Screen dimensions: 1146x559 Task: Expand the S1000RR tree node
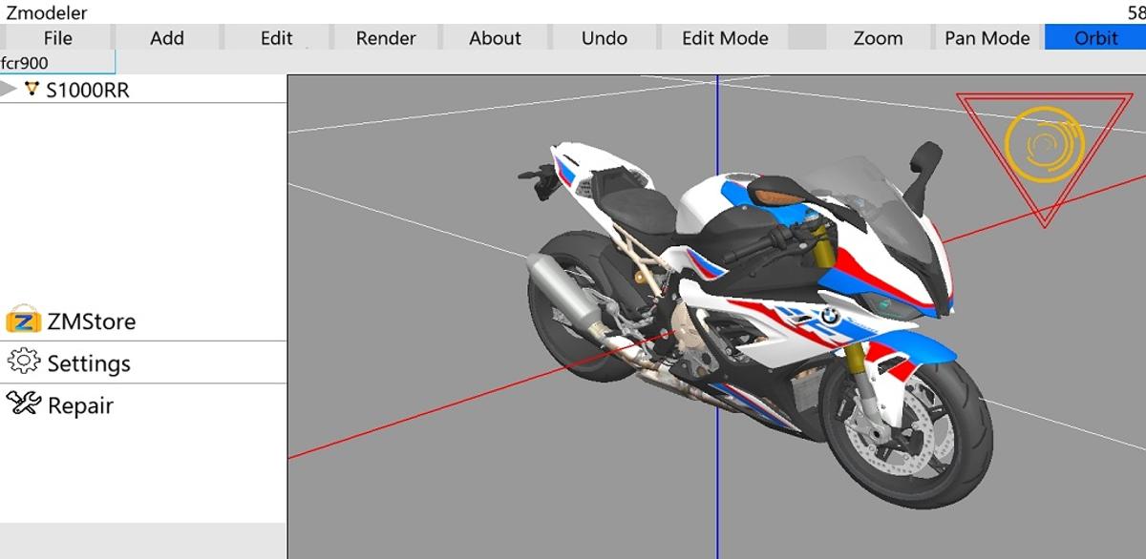point(9,89)
